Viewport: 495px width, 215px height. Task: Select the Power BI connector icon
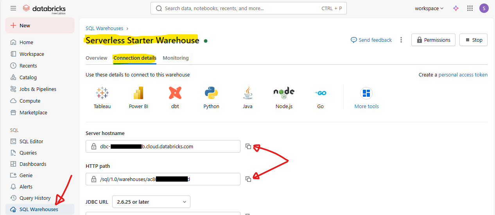138,94
